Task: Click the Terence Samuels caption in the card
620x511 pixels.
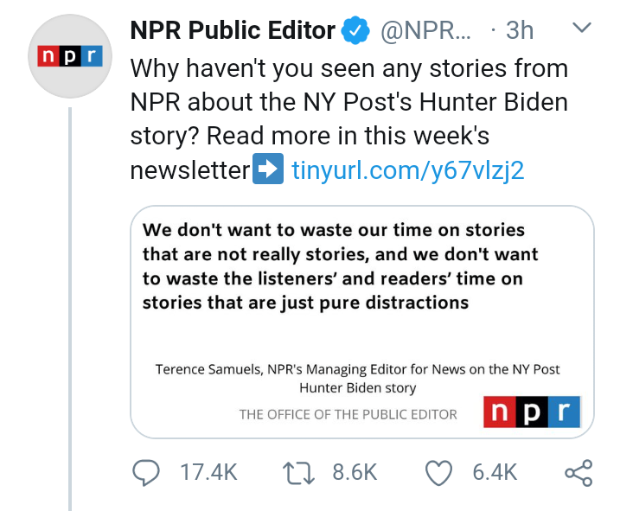Action: (357, 378)
